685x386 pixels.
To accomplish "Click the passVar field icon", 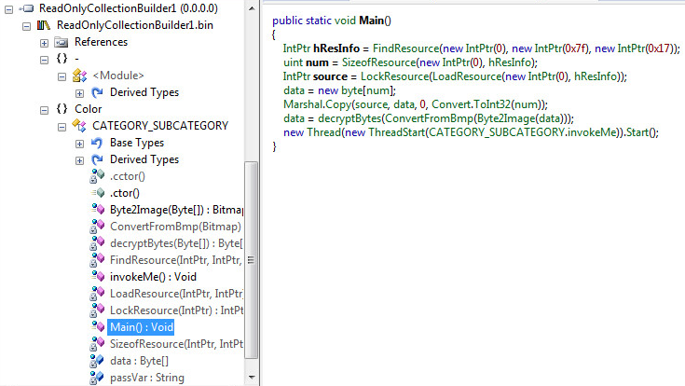I will (97, 378).
